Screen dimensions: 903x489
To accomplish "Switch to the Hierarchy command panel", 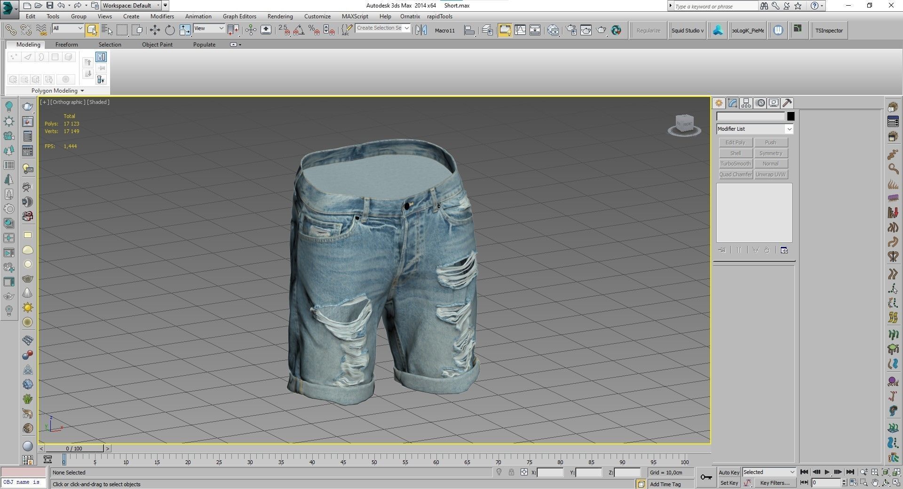I will tap(746, 103).
